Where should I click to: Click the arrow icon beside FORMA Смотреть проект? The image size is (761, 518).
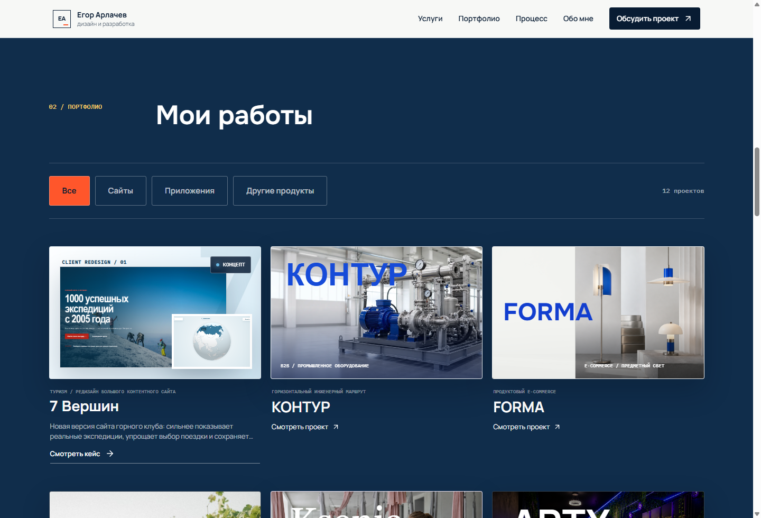click(x=557, y=427)
